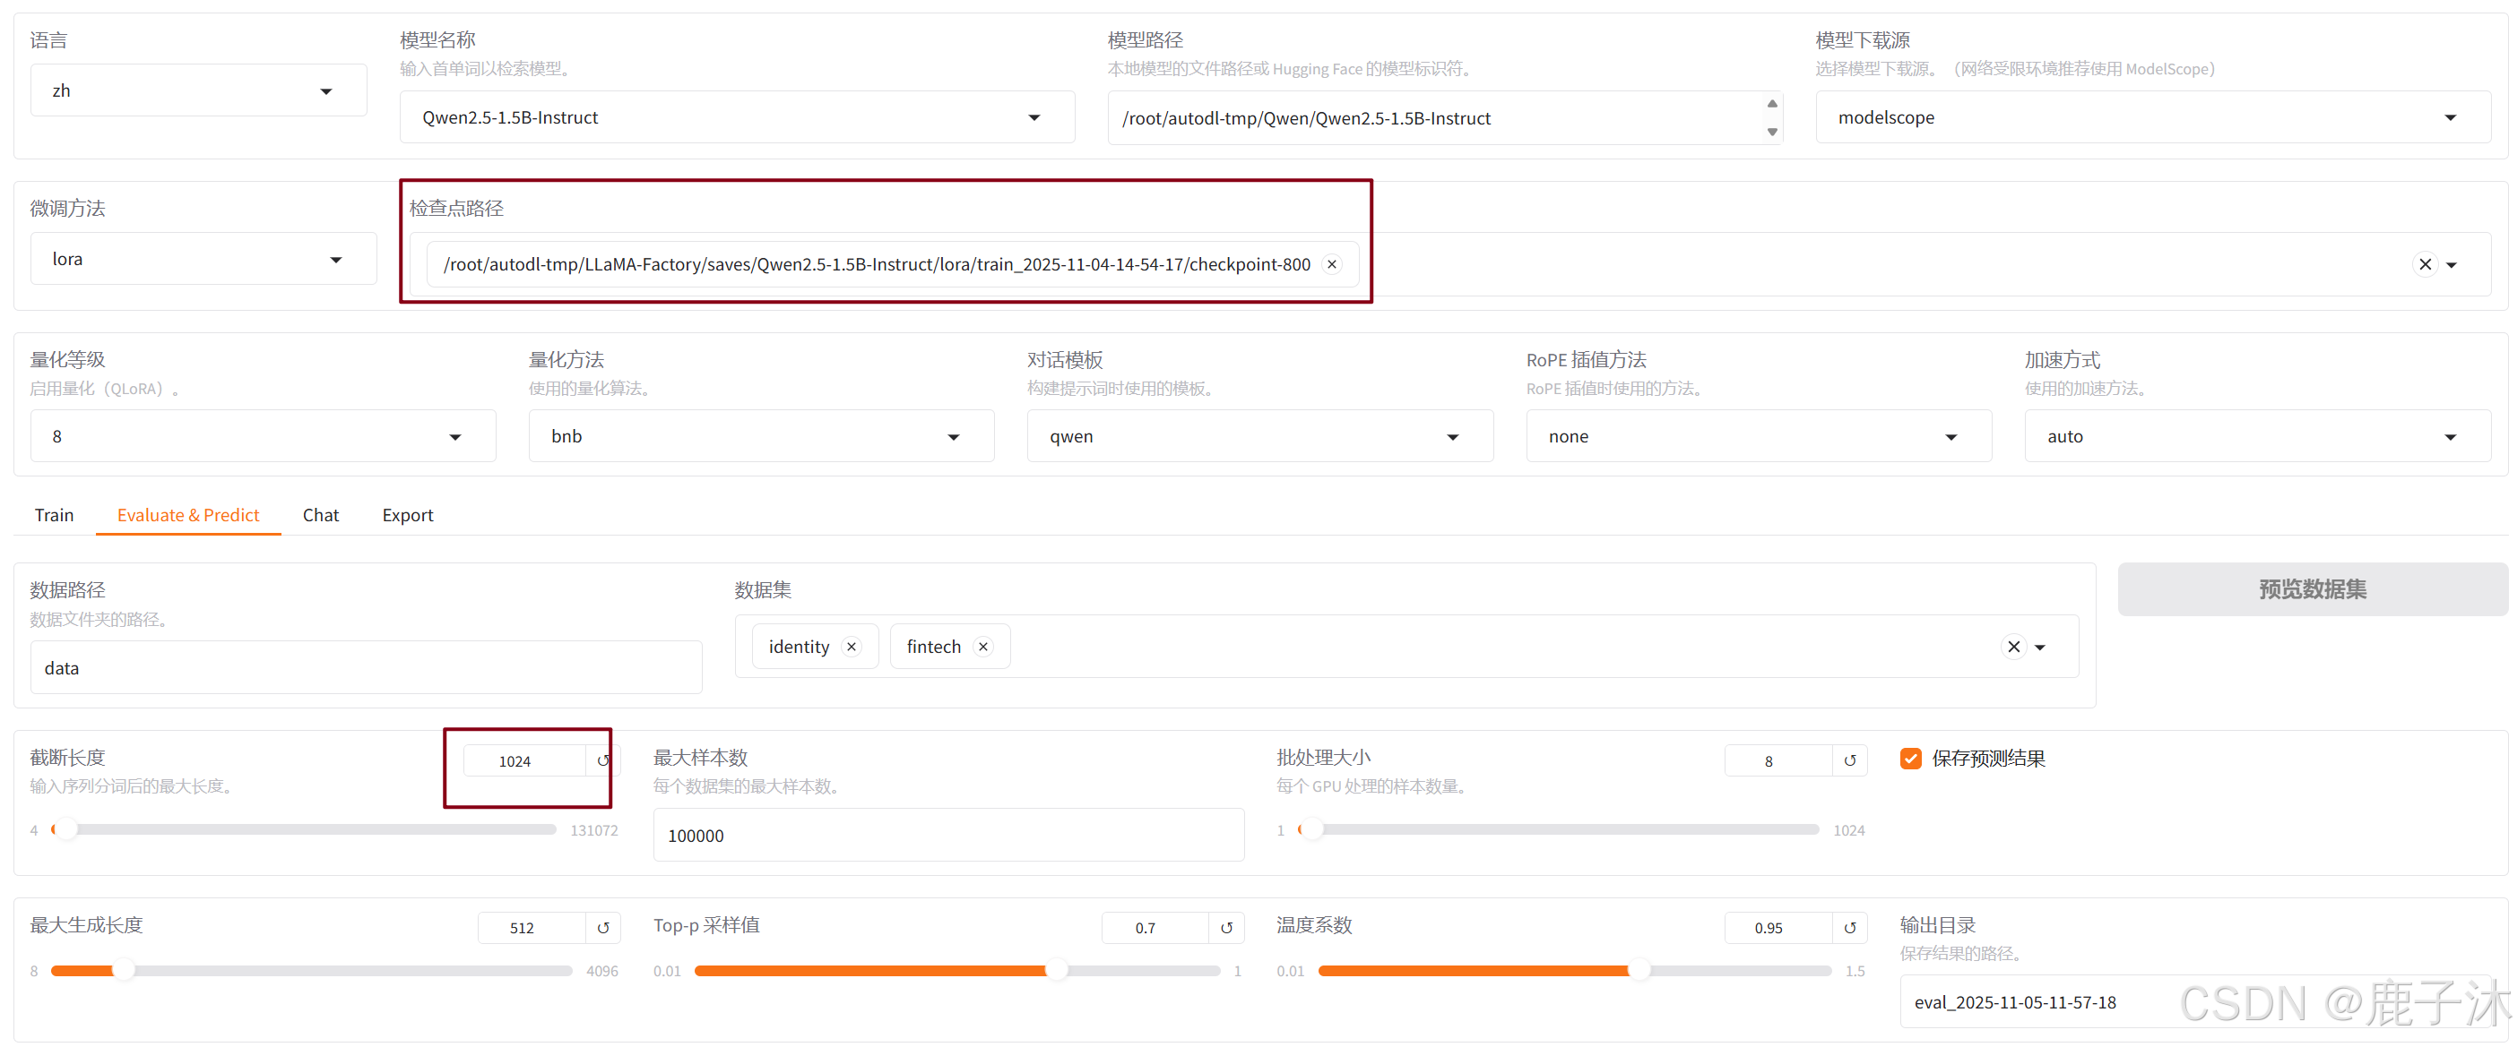
Task: Remove the checkpoint-800 path tag
Action: (1331, 265)
